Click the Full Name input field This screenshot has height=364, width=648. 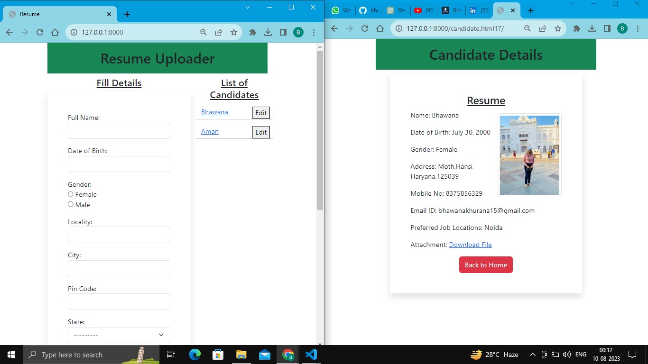(119, 131)
